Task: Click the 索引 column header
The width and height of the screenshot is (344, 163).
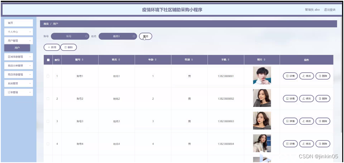Action: [x=57, y=60]
